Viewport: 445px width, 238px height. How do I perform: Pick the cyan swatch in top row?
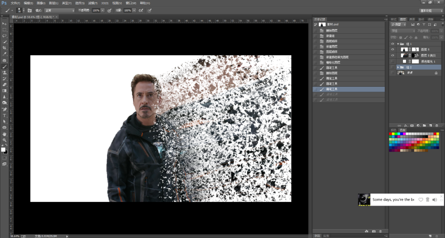[398, 134]
